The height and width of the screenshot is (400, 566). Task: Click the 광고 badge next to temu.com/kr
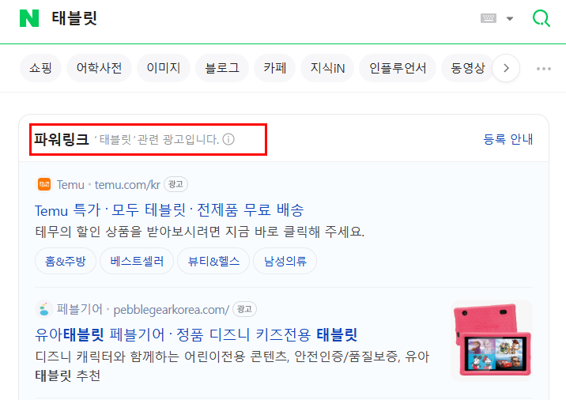click(x=175, y=184)
